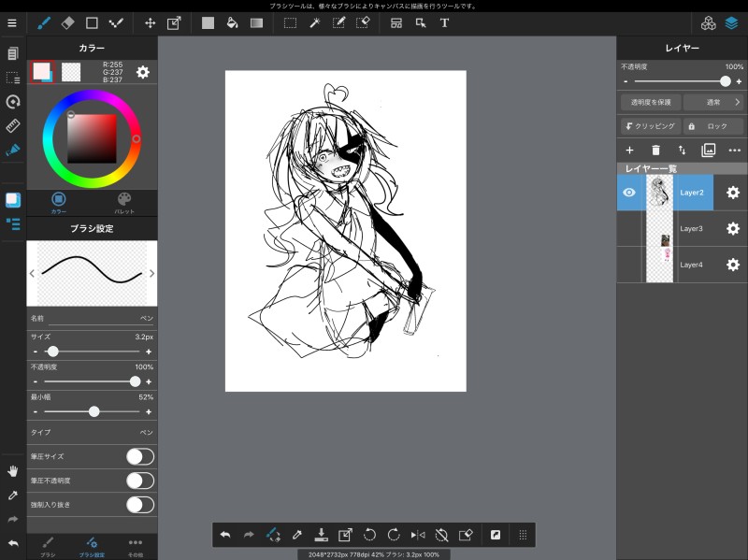Open brush タイプ selector
This screenshot has height=560, width=748.
tap(92, 432)
